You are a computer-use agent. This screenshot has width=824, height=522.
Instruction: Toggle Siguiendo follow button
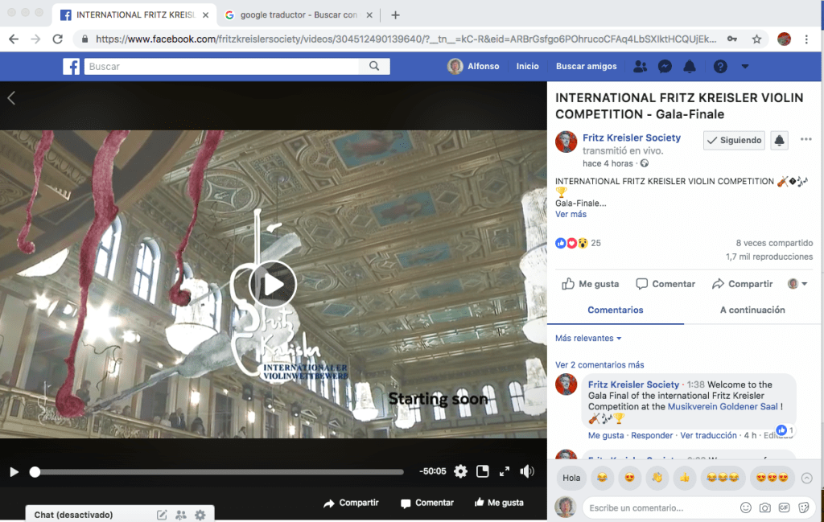tap(734, 141)
